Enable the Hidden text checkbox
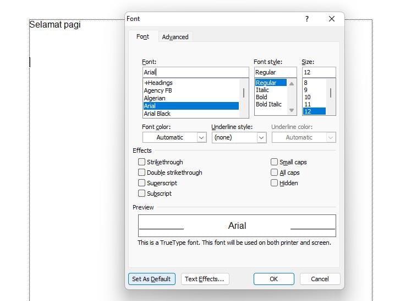 pos(275,183)
